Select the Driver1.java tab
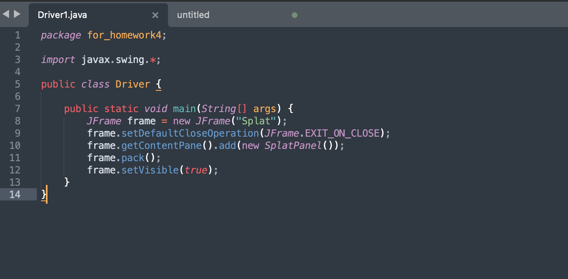 click(61, 15)
